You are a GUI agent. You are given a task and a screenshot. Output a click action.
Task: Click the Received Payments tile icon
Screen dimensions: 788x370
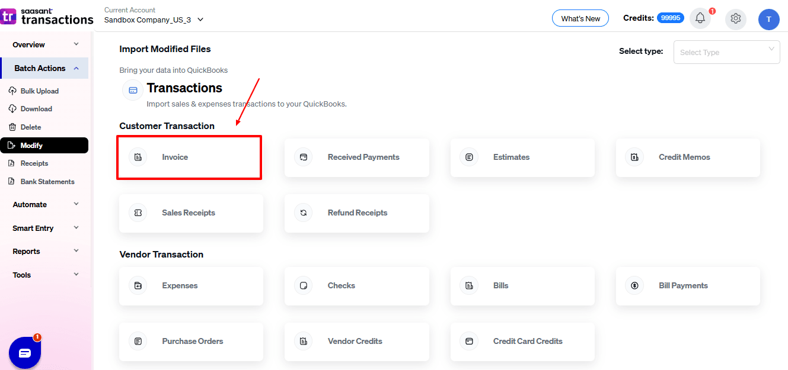tap(304, 157)
